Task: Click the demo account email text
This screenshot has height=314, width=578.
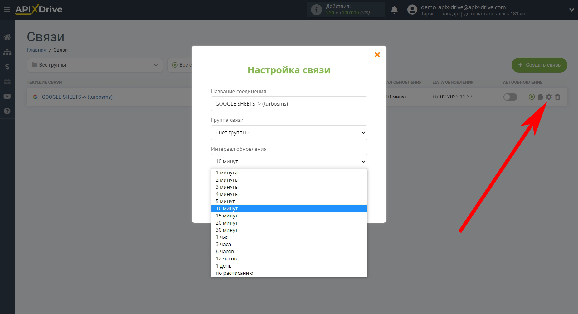Action: (463, 7)
